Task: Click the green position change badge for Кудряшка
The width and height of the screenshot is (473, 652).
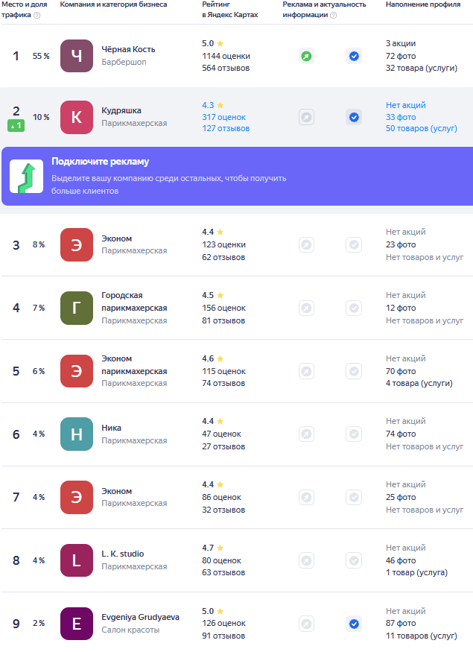Action: click(16, 125)
